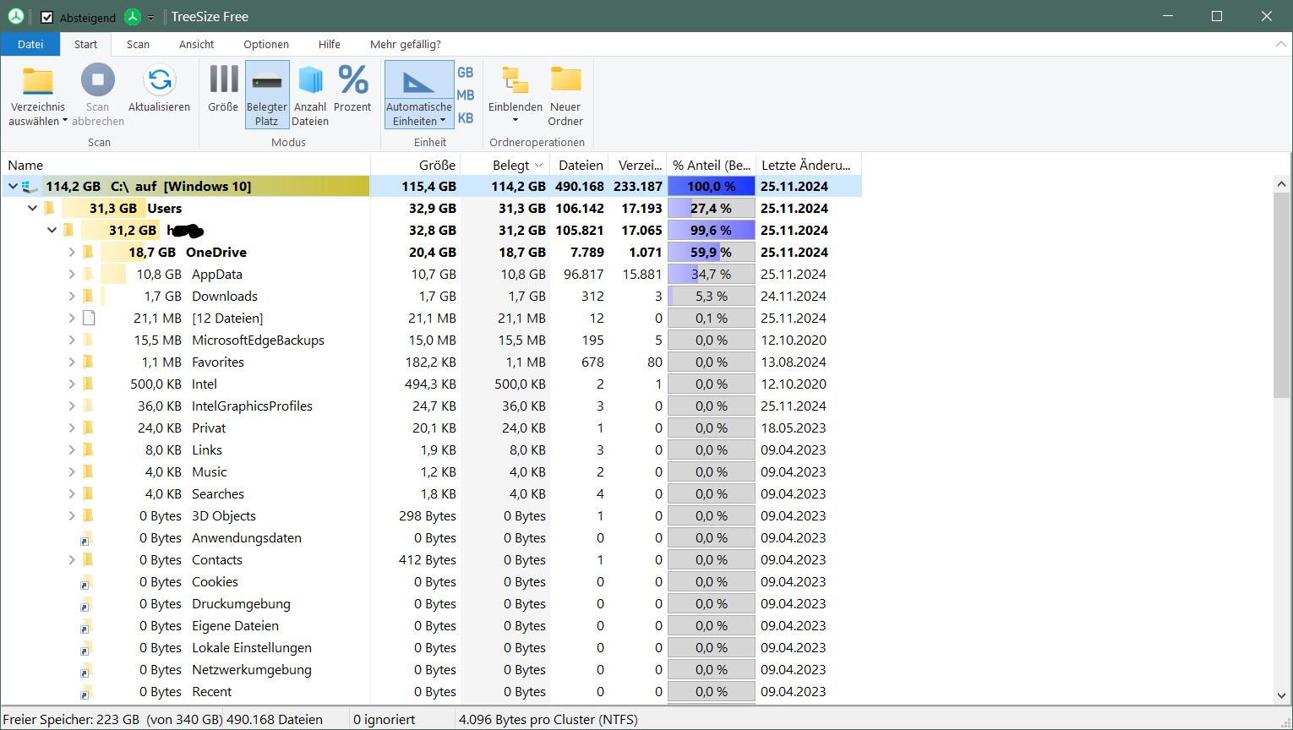1293x730 pixels.
Task: Click the 3D Objects folder icon
Action: coord(88,515)
